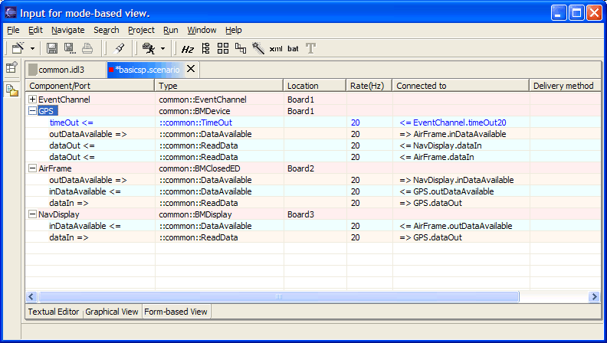Switch to the common.idl3 editor tab
Viewport: 607px width, 343px height.
click(x=61, y=70)
